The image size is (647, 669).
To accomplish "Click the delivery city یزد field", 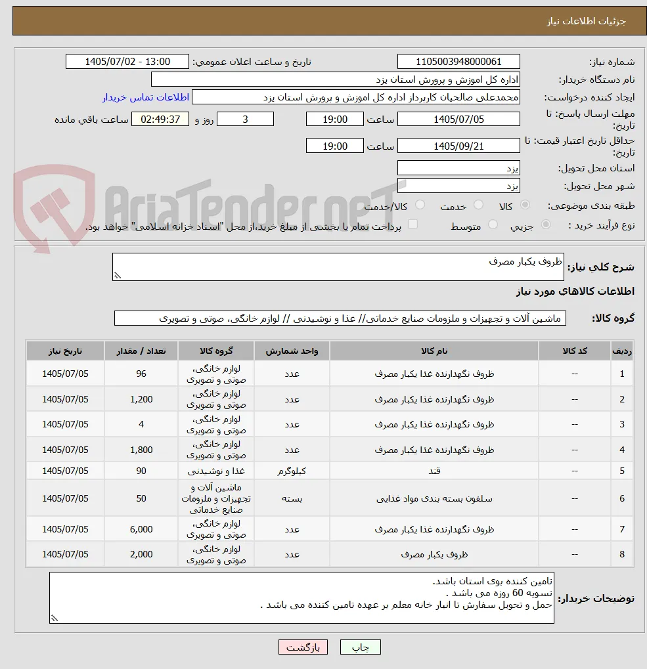I will 458,186.
